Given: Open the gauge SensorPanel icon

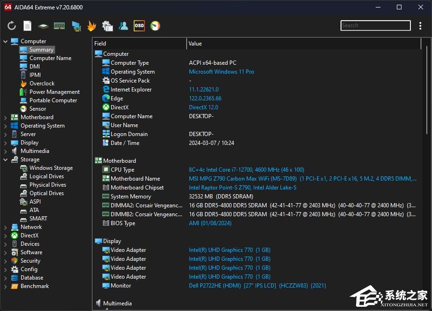Looking at the screenshot, I should coord(155,26).
